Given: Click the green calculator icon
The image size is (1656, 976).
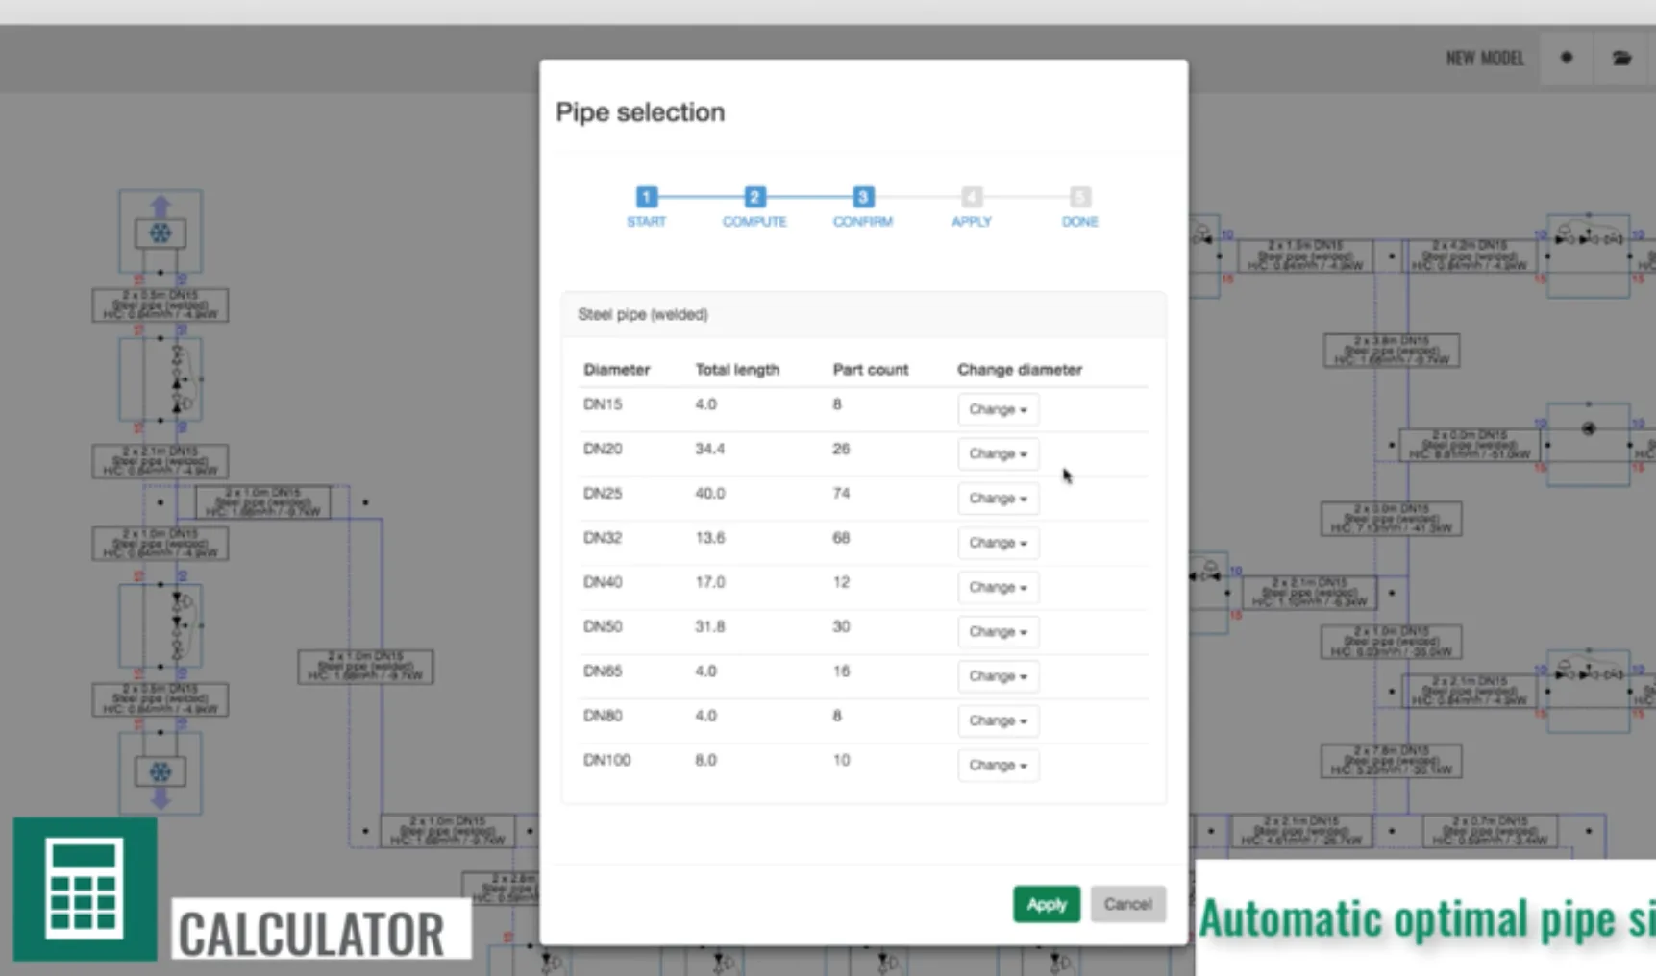Looking at the screenshot, I should [85, 889].
